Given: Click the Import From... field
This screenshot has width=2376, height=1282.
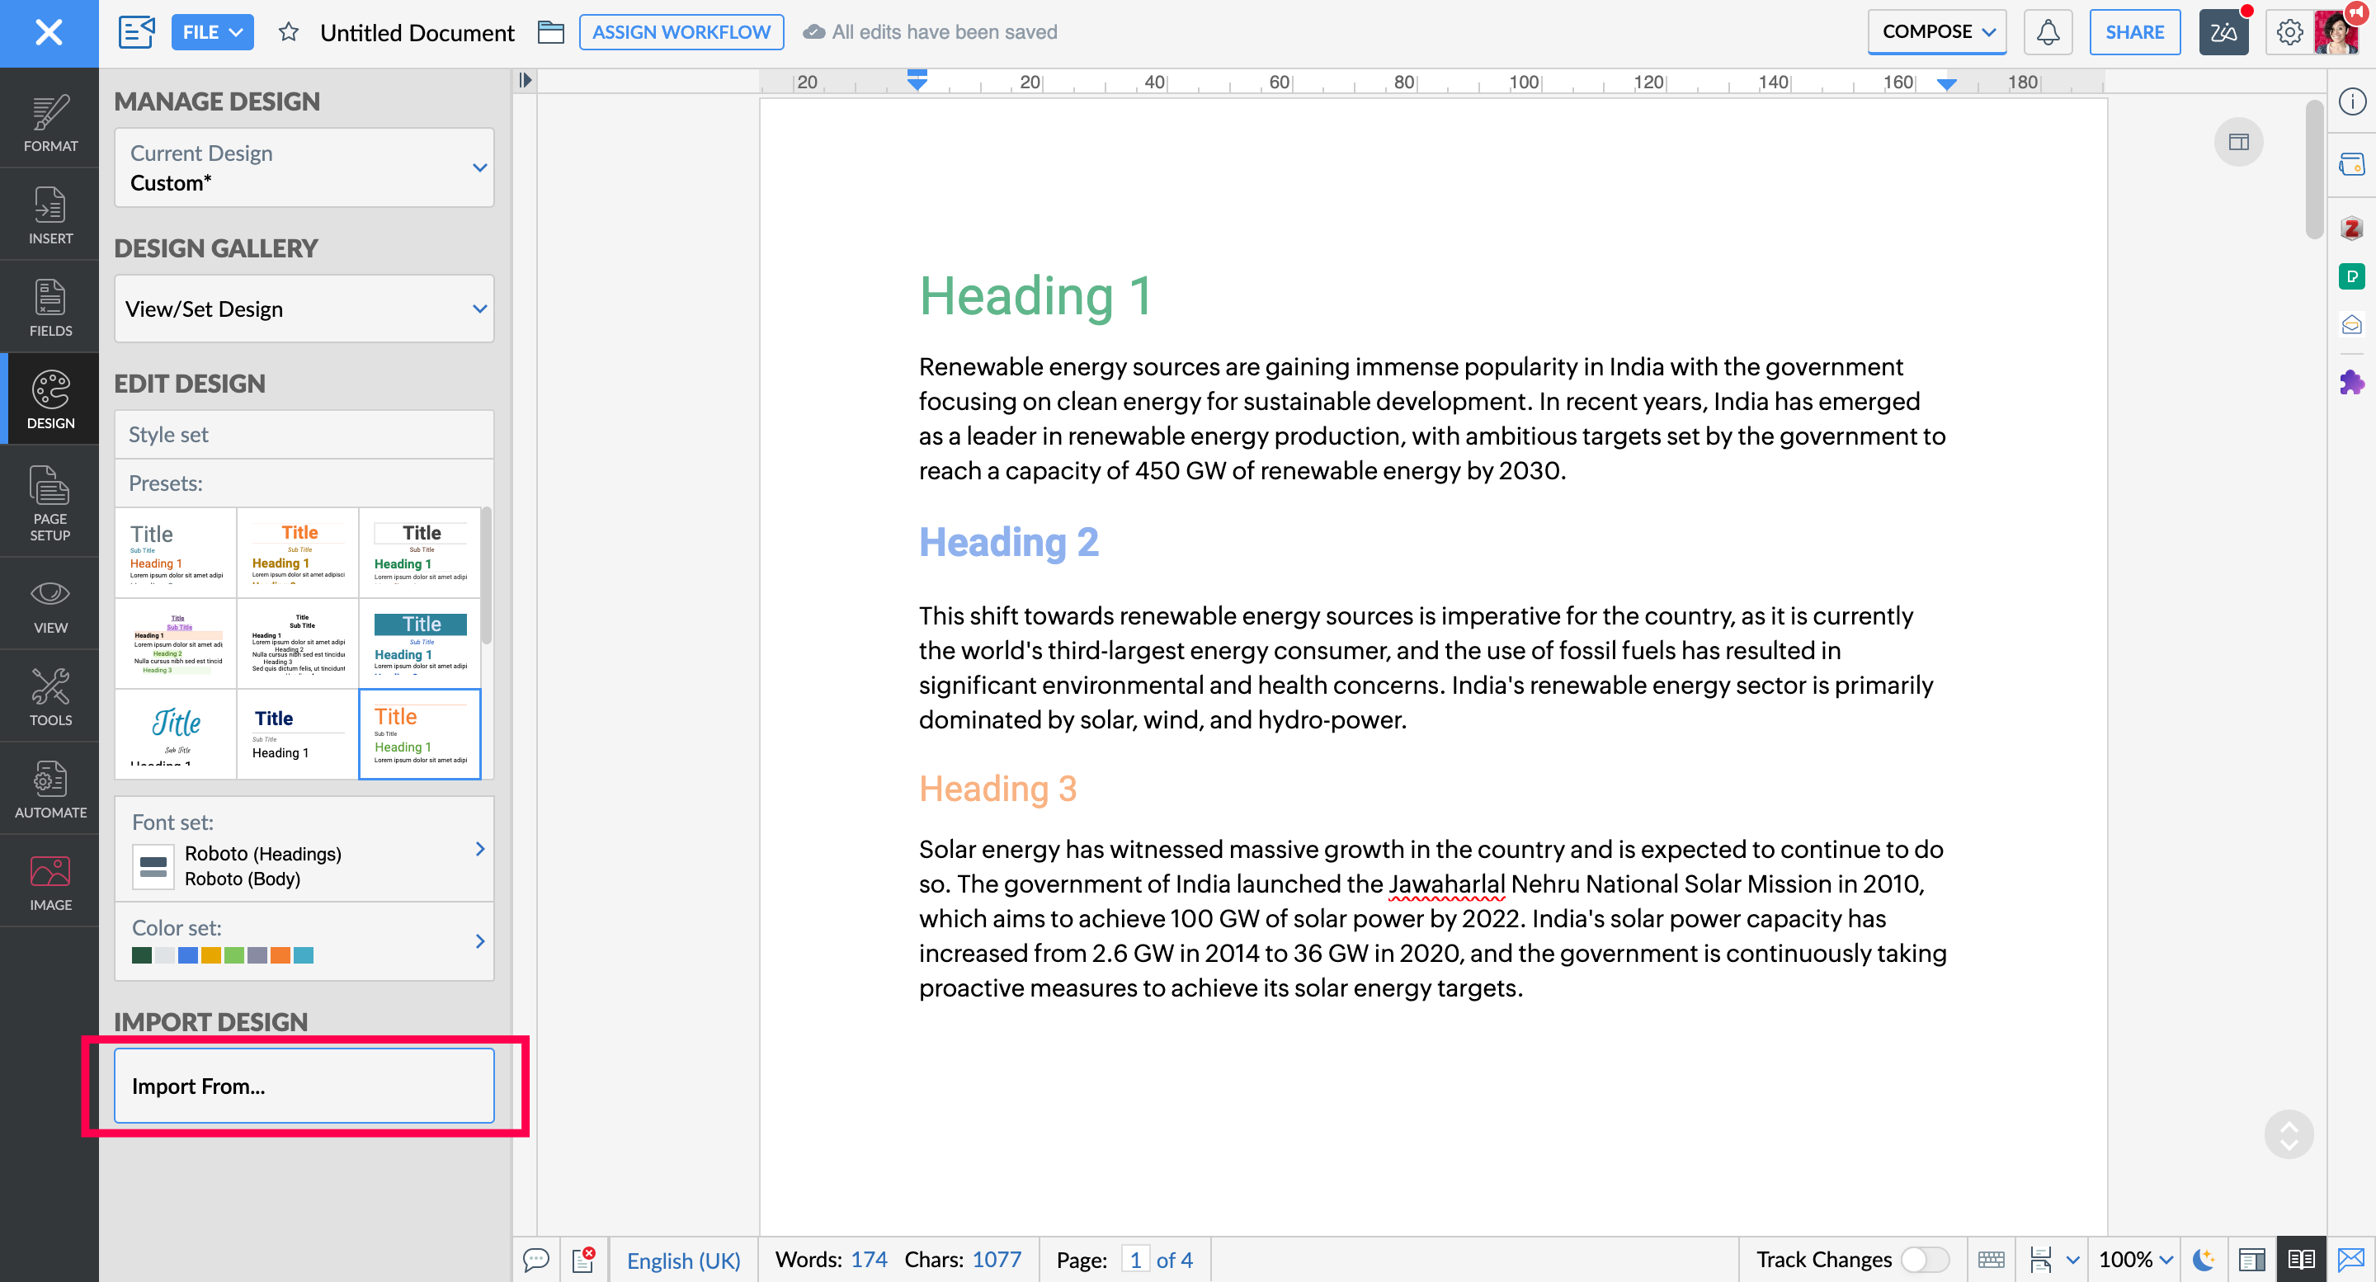Looking at the screenshot, I should tap(304, 1086).
